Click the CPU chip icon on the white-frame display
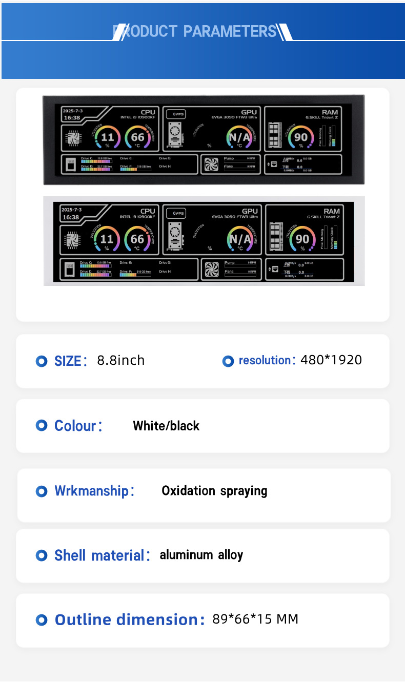 72,239
